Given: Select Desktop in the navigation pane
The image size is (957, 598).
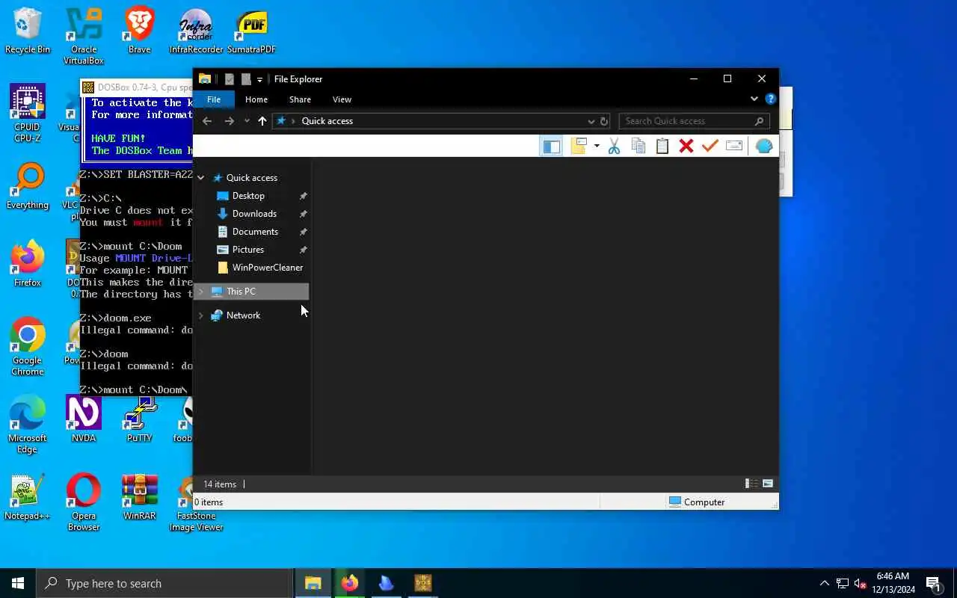Looking at the screenshot, I should point(248,196).
